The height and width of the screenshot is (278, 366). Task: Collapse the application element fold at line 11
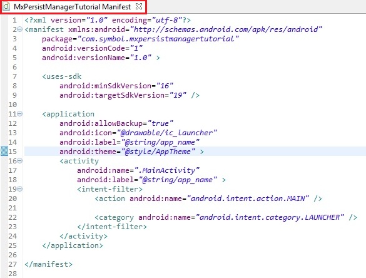click(x=20, y=114)
